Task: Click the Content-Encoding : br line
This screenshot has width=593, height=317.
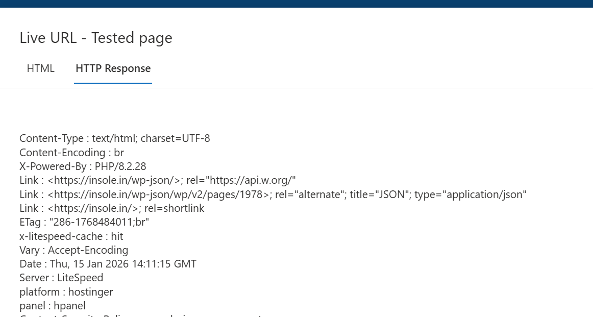Action: [x=72, y=153]
